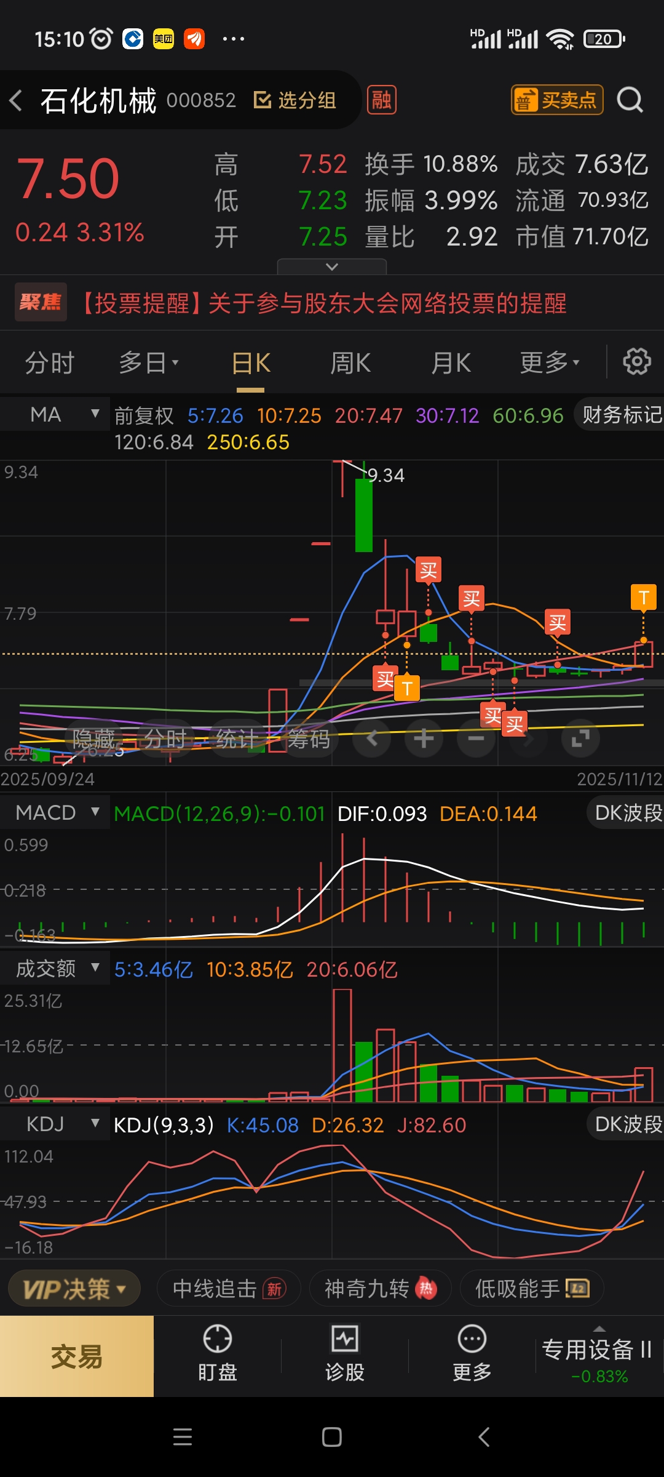Open the VIP决策 dropdown

(74, 1288)
